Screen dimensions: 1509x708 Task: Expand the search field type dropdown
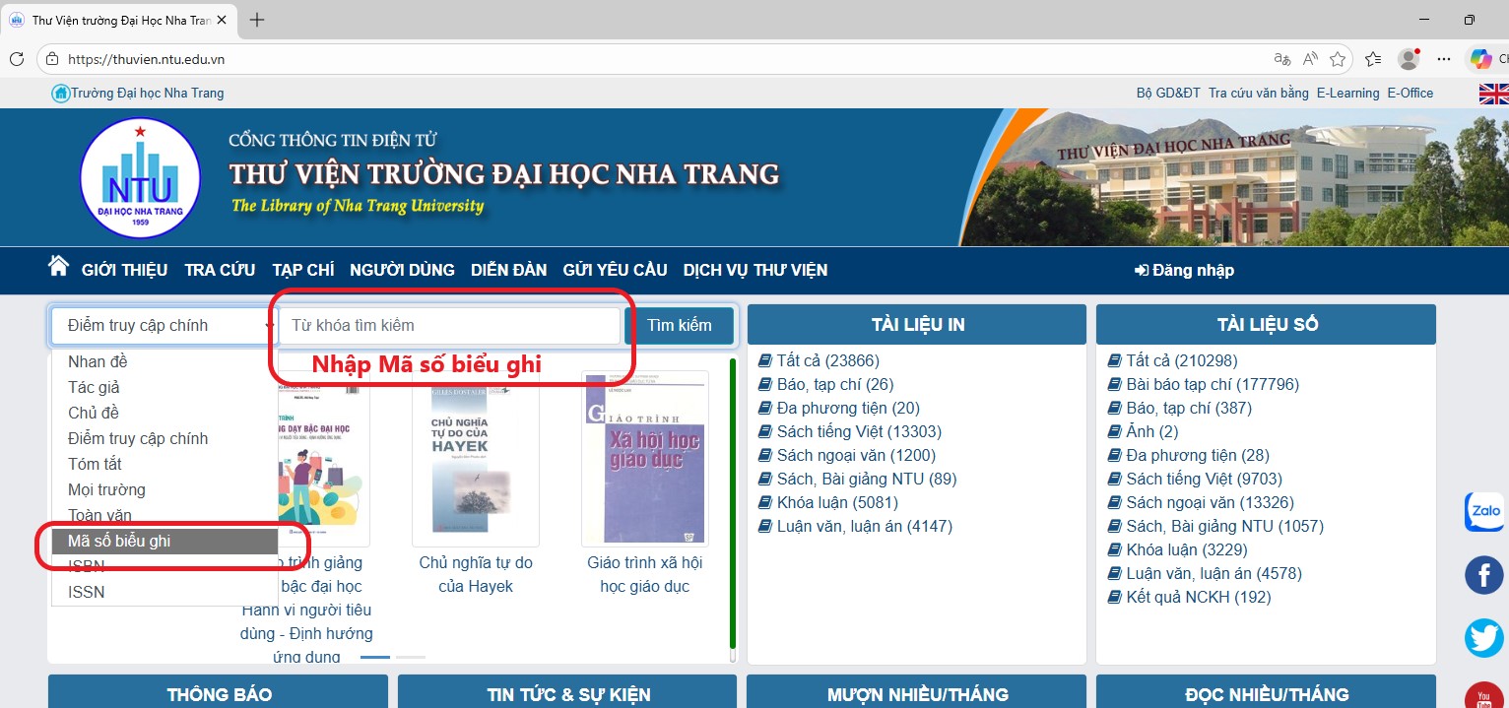(163, 326)
